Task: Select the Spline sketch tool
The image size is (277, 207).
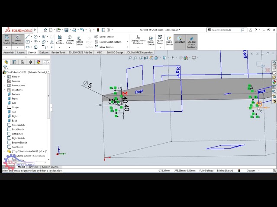Action: pos(44,37)
